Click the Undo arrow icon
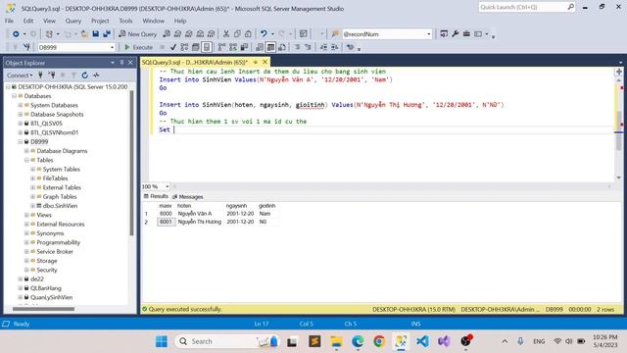Viewport: 627px width, 353px height. [x=264, y=34]
